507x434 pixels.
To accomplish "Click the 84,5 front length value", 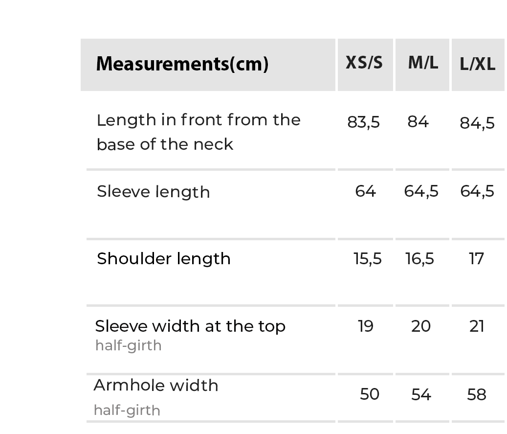I will click(477, 123).
